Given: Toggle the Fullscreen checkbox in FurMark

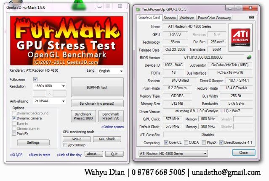Looking at the screenshot, I should click(x=35, y=79).
